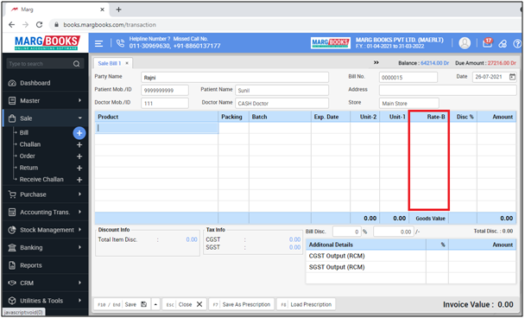Open the notifications inbox with red badge
The height and width of the screenshot is (318, 525).
488,42
